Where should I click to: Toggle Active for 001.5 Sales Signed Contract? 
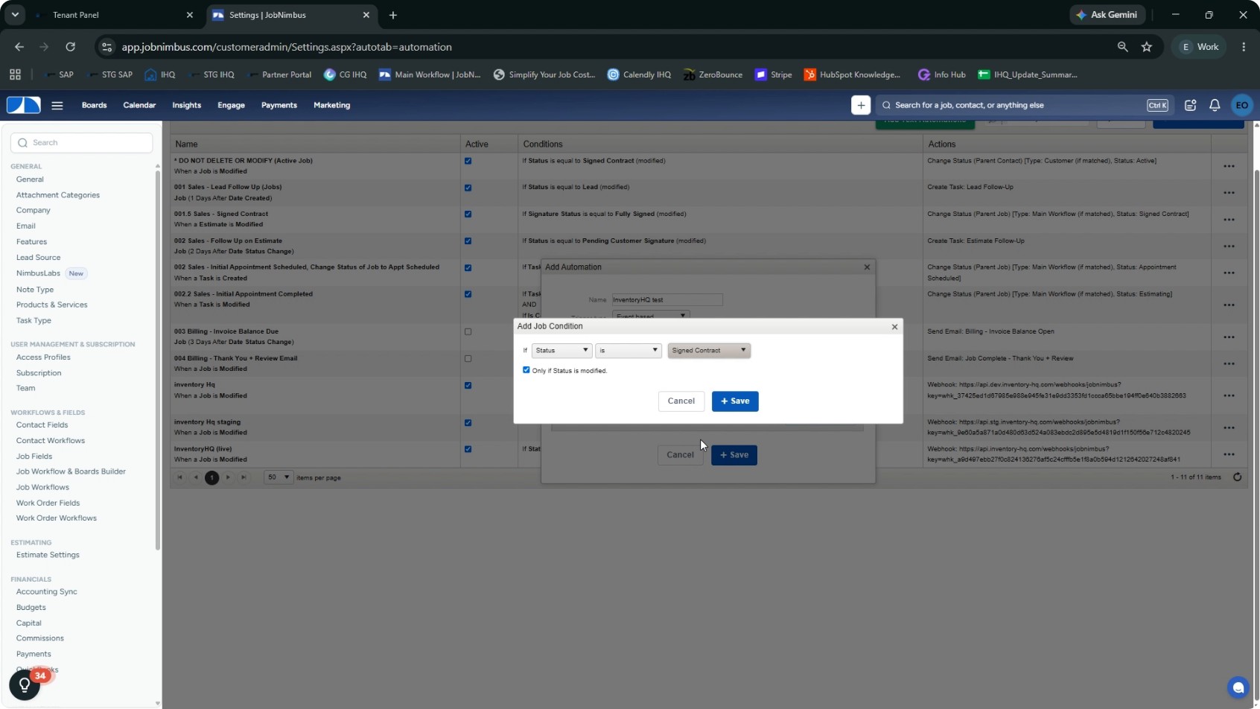click(x=468, y=214)
